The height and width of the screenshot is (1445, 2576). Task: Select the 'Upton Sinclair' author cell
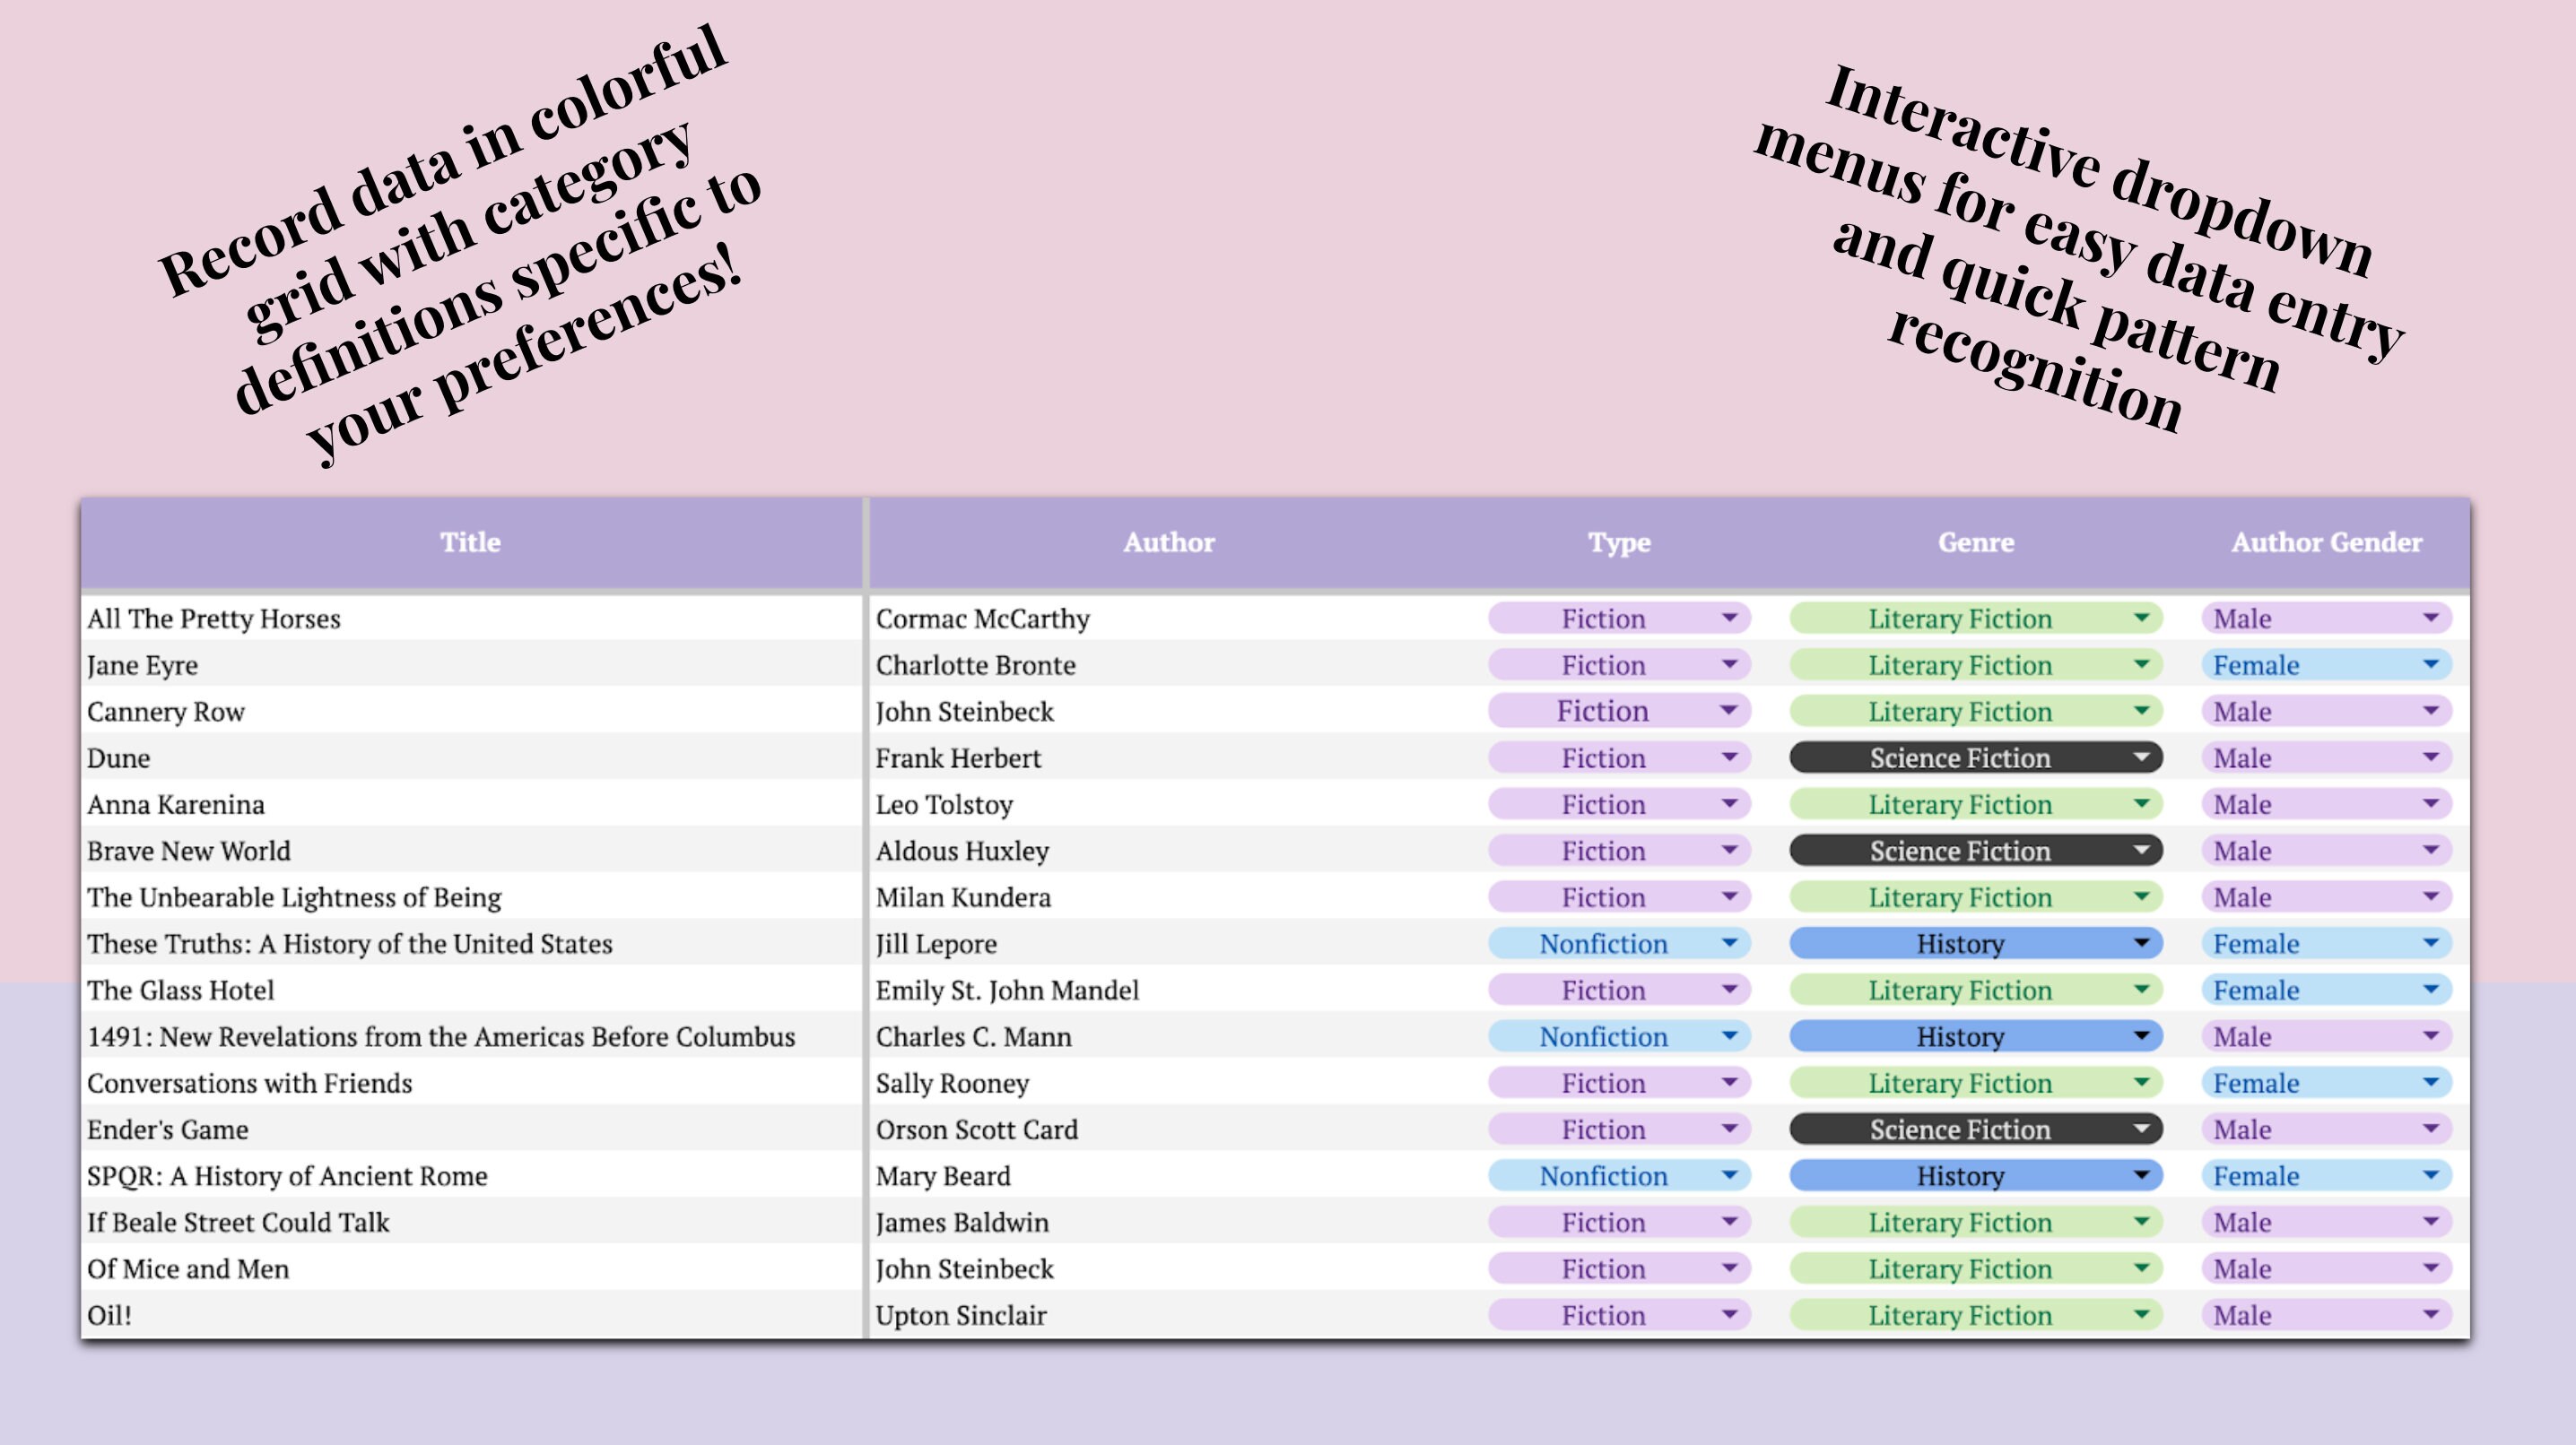[x=1168, y=1315]
